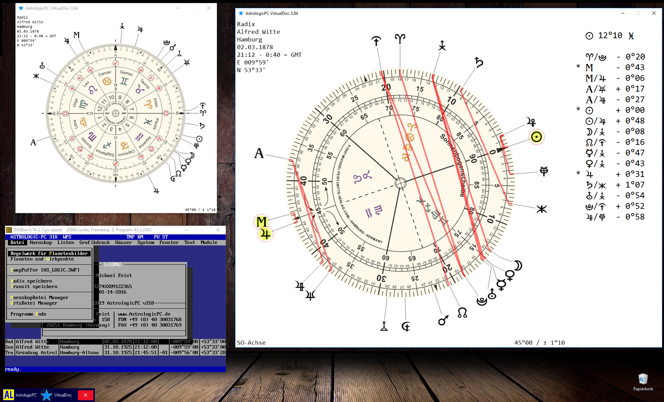
Task: Click the Sun + 0°00 row in the aspect list
Action: [611, 110]
